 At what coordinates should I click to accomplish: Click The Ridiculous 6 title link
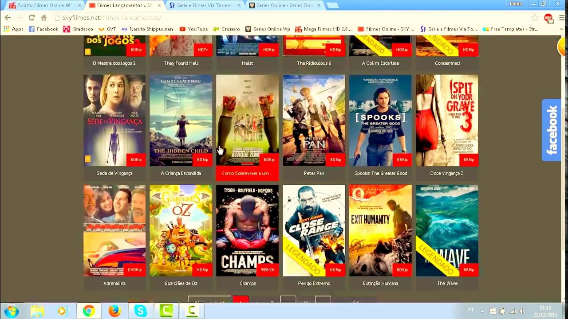314,63
